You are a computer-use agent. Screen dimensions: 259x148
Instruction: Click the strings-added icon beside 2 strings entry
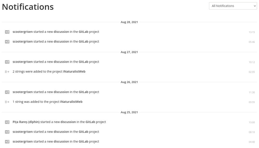click(x=7, y=72)
